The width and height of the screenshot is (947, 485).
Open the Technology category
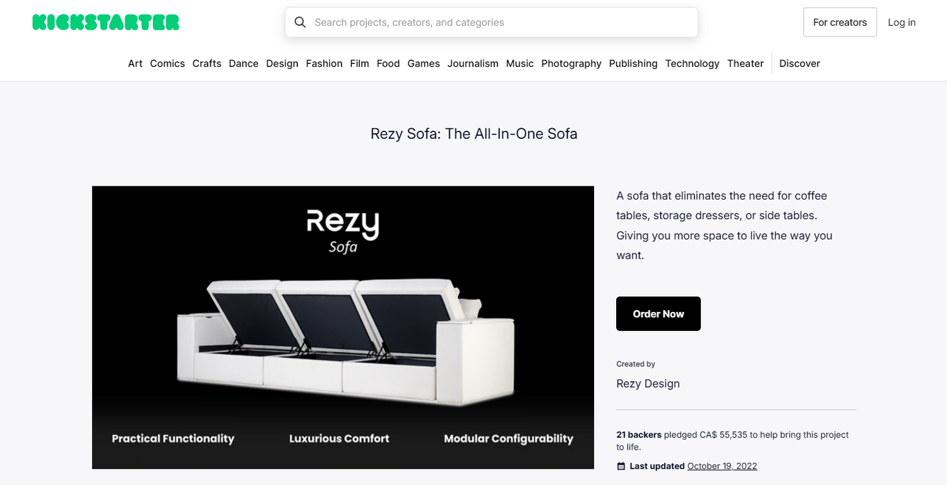tap(692, 63)
